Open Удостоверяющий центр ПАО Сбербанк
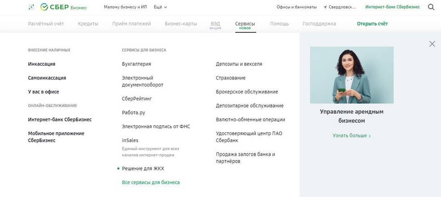The image size is (441, 197). tap(249, 137)
